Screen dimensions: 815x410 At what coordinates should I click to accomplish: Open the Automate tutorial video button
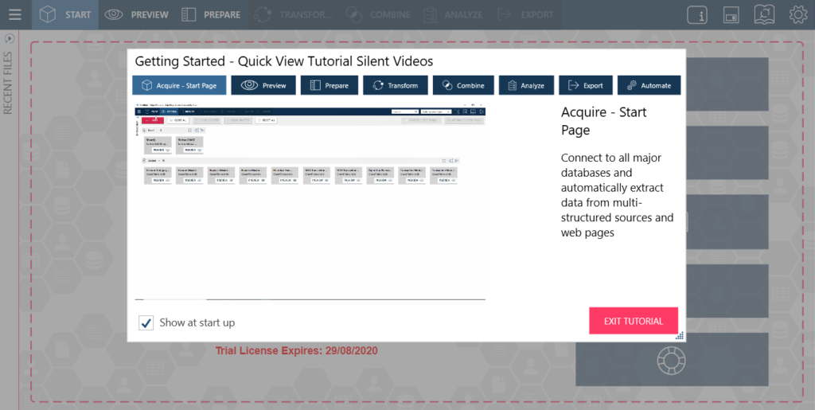pos(649,85)
